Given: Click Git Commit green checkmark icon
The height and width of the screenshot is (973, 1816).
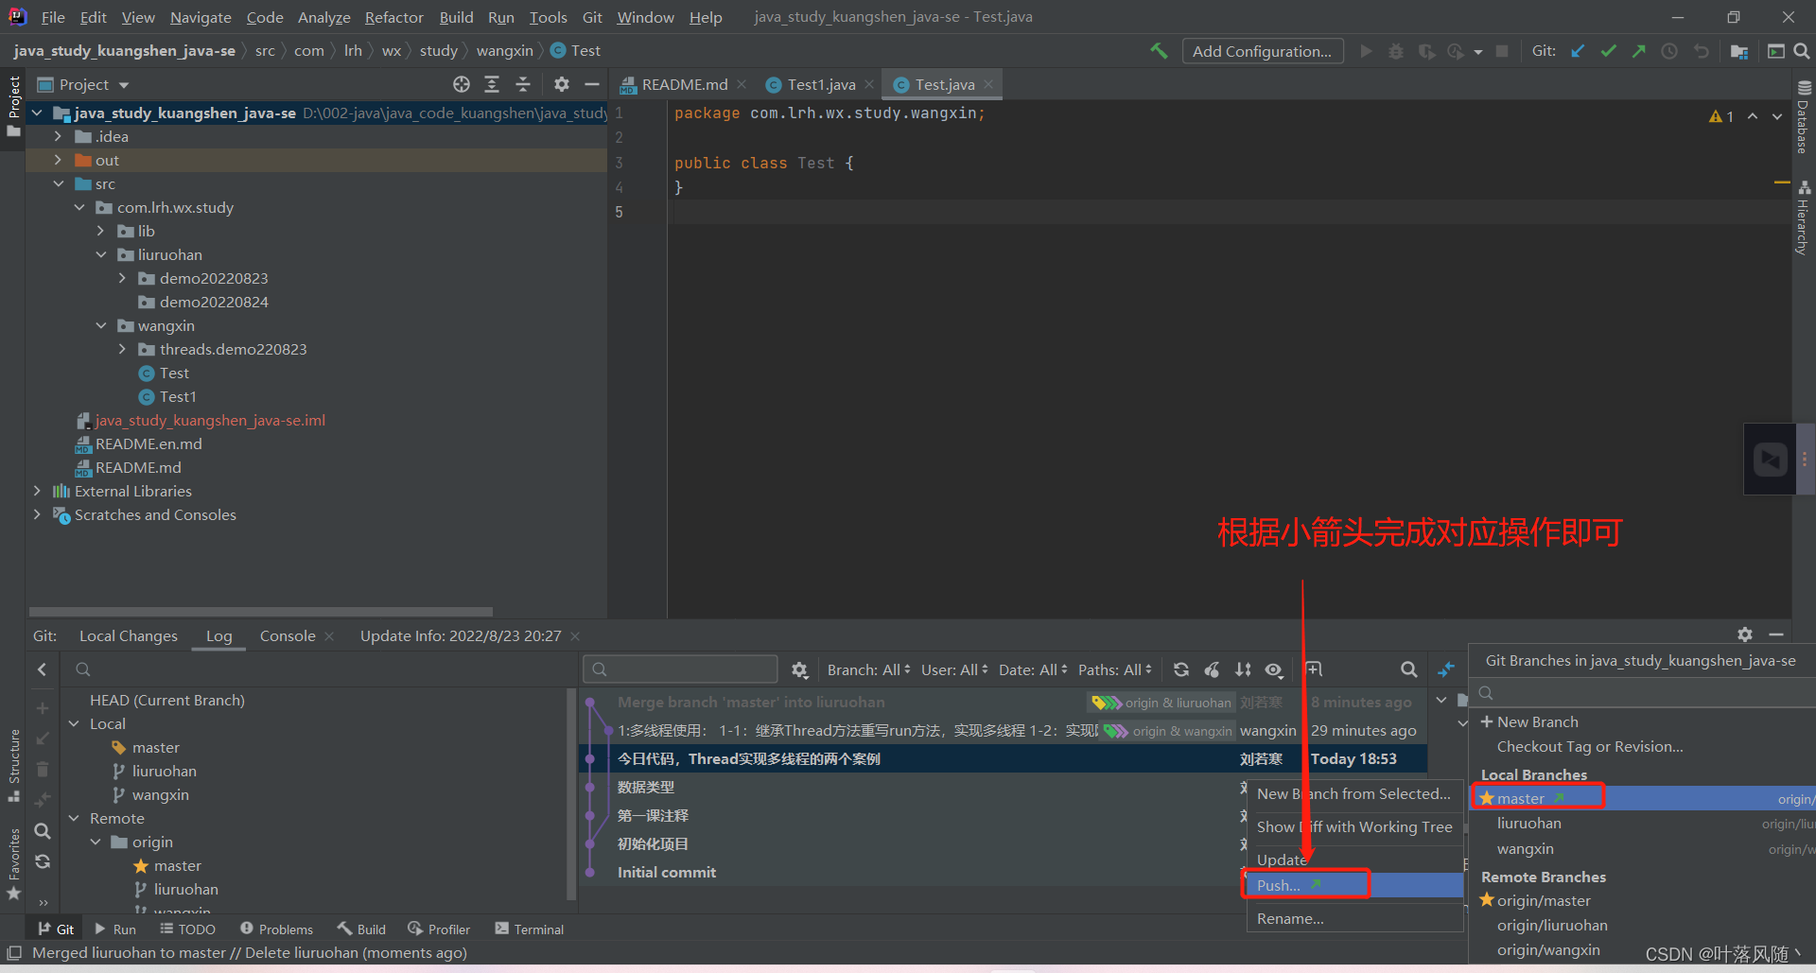Looking at the screenshot, I should click(1608, 51).
